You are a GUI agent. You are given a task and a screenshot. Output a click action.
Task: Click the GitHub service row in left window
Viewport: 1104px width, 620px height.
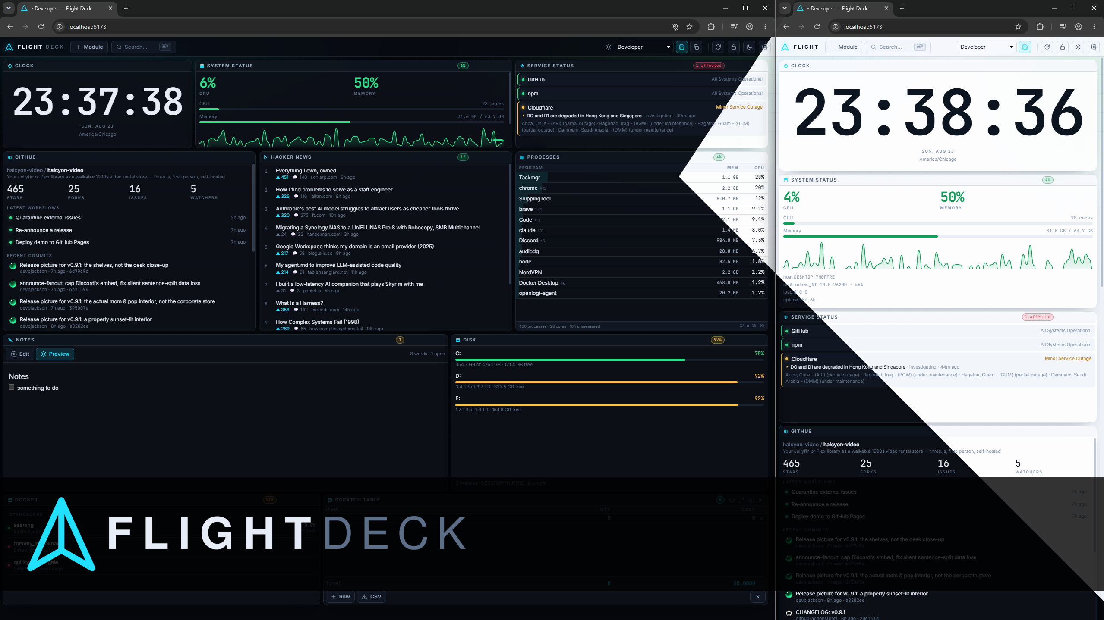[x=642, y=80]
